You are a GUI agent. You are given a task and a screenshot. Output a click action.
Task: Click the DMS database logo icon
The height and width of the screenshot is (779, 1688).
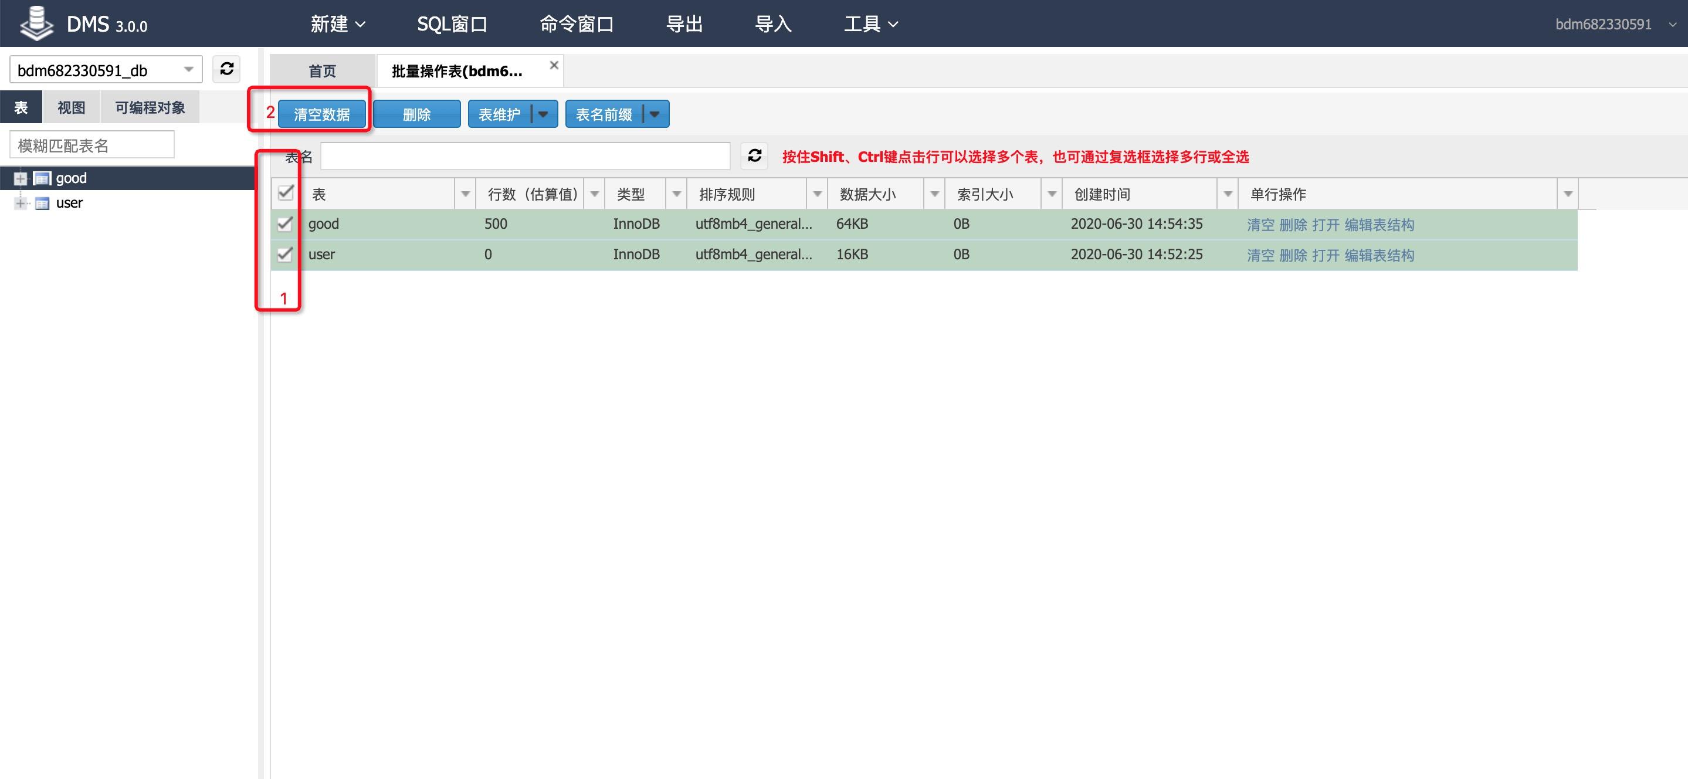[x=36, y=23]
